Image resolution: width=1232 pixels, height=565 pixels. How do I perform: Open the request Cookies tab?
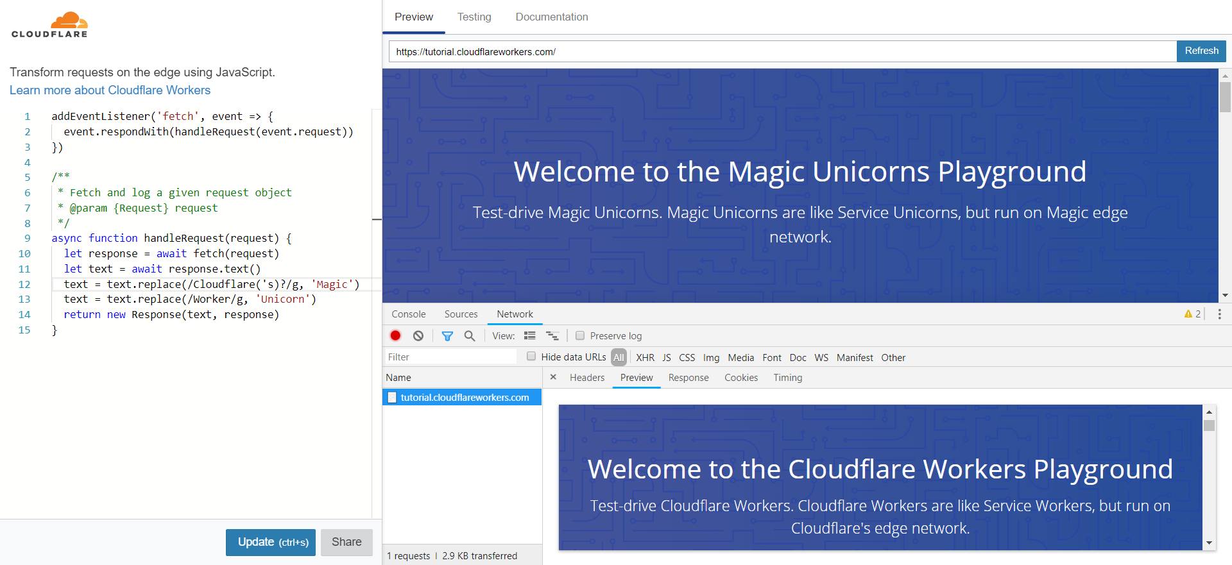click(741, 378)
